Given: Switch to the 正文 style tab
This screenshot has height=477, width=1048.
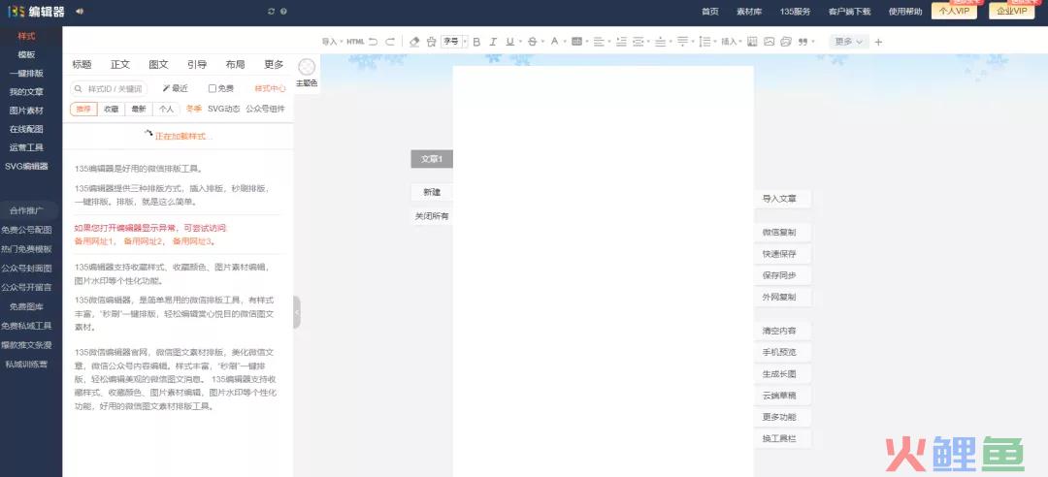Looking at the screenshot, I should (120, 65).
